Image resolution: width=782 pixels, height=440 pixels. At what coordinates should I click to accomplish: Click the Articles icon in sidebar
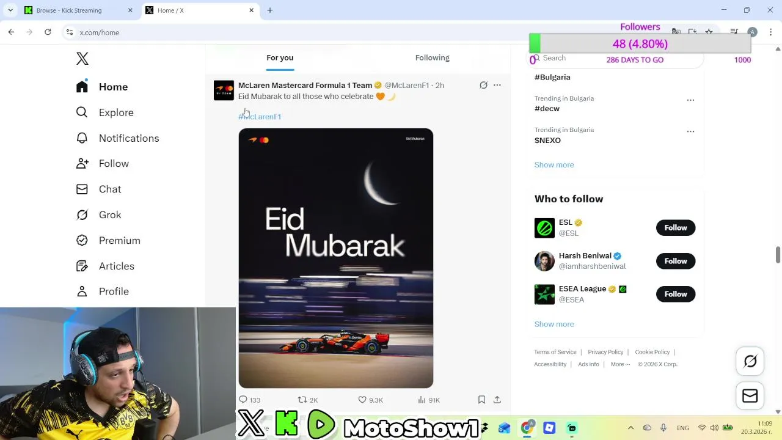coord(82,266)
